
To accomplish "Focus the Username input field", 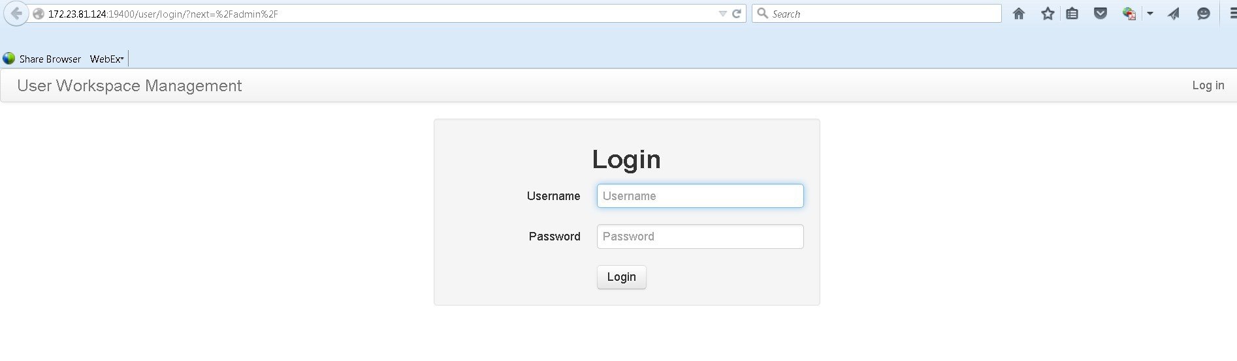I will (700, 196).
